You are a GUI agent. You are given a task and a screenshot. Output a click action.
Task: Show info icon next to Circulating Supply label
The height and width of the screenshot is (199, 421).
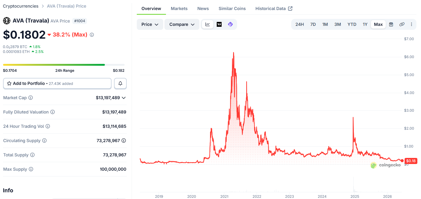click(x=44, y=141)
